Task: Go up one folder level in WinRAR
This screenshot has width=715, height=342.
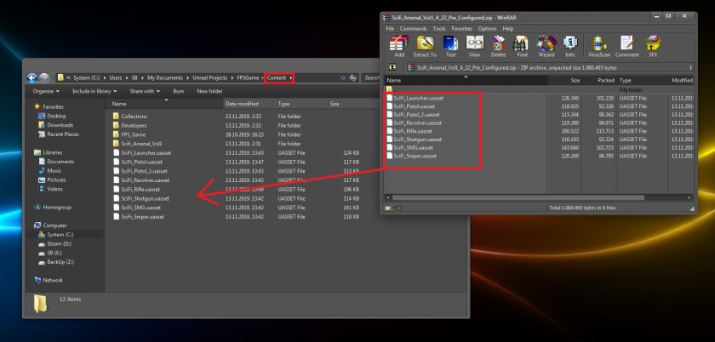Action: (x=392, y=66)
